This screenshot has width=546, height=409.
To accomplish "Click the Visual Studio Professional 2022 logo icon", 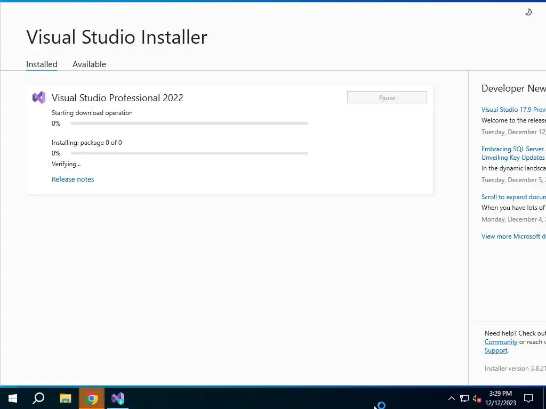I will tap(38, 98).
